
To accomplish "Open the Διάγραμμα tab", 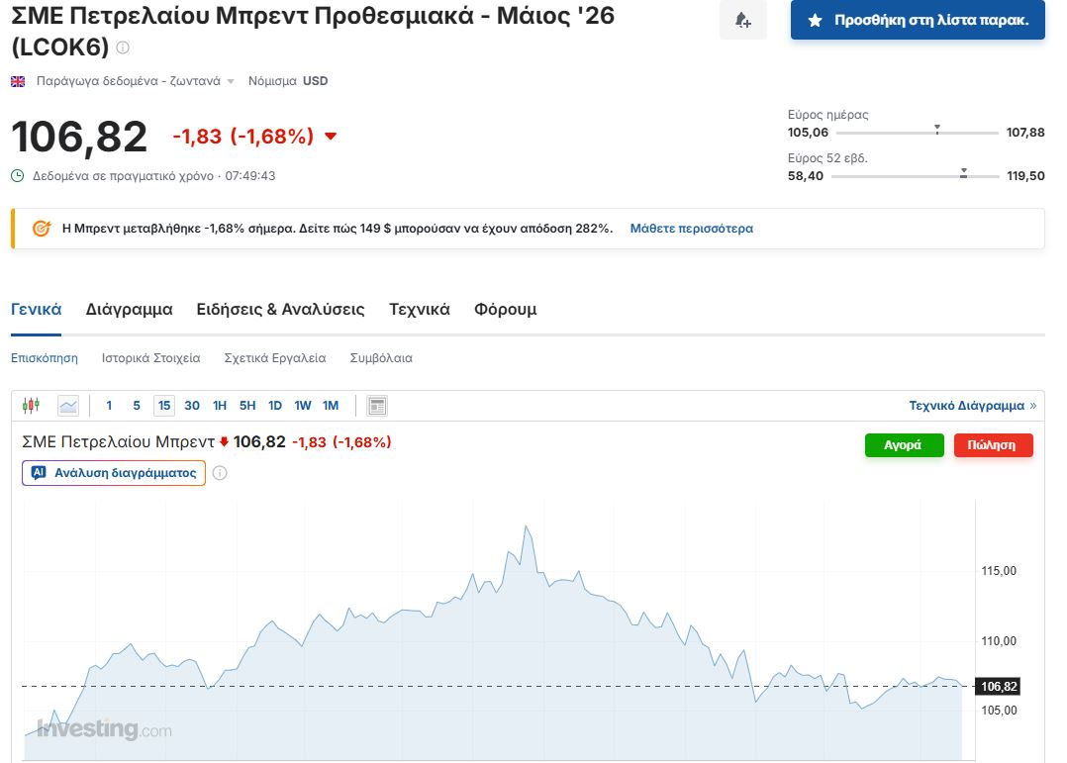I will pyautogui.click(x=129, y=309).
